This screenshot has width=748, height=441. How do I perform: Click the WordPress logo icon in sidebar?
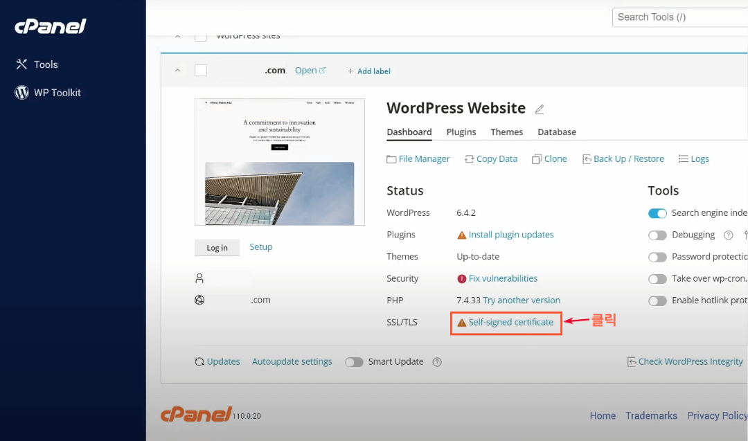click(x=21, y=93)
